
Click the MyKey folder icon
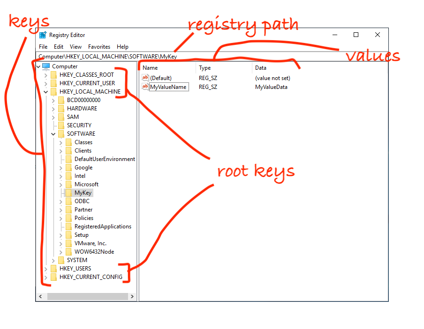point(68,193)
